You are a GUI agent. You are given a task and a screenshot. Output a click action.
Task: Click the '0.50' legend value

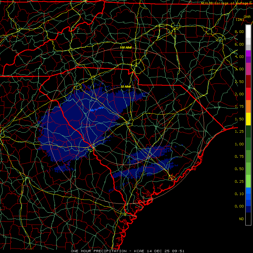[x=239, y=169]
